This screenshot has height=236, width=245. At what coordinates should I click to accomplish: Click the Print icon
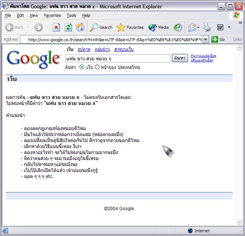(x=207, y=27)
